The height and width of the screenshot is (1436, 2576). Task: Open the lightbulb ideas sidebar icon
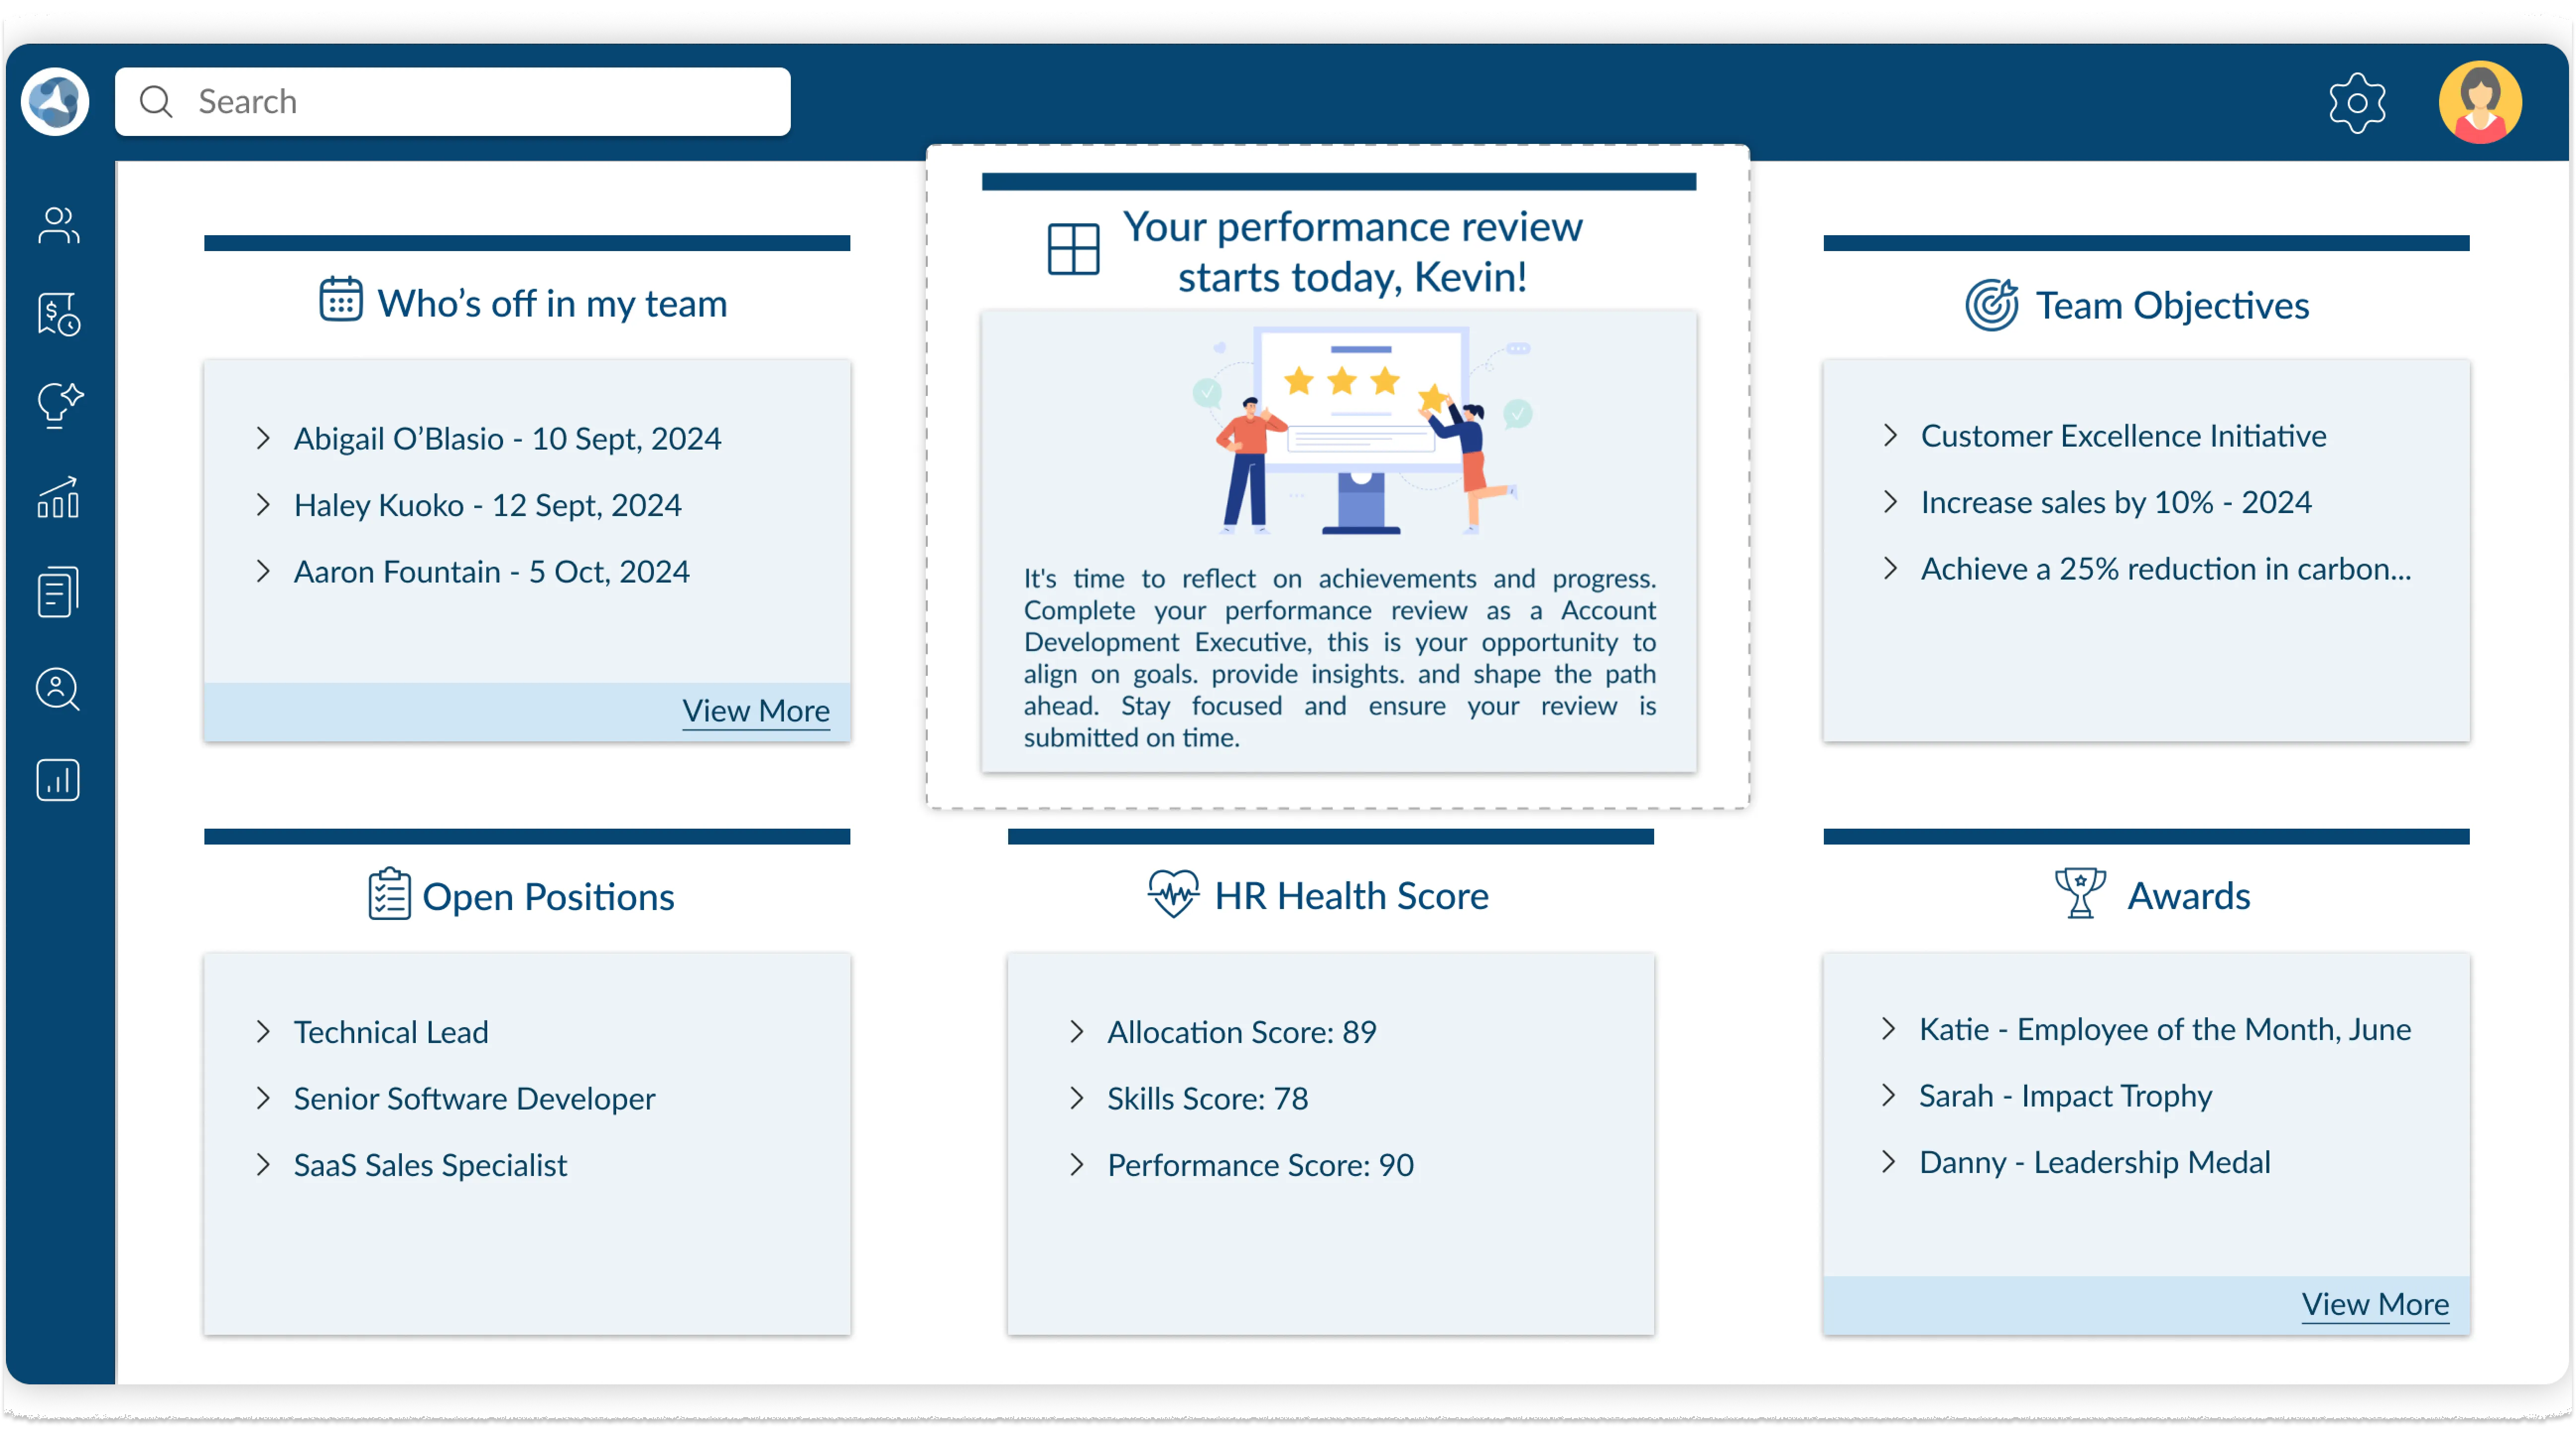pos(58,405)
